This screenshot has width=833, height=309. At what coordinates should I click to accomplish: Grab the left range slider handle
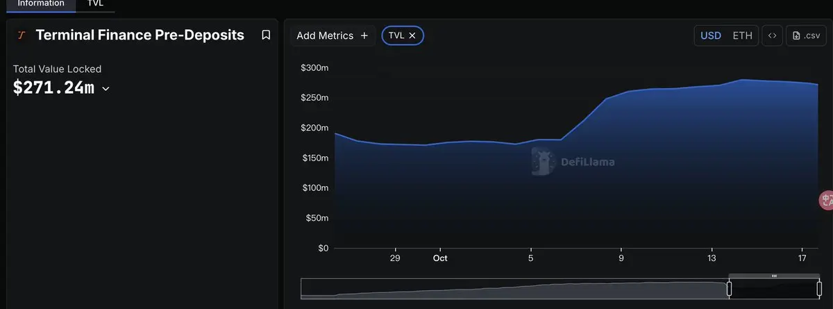(x=729, y=289)
